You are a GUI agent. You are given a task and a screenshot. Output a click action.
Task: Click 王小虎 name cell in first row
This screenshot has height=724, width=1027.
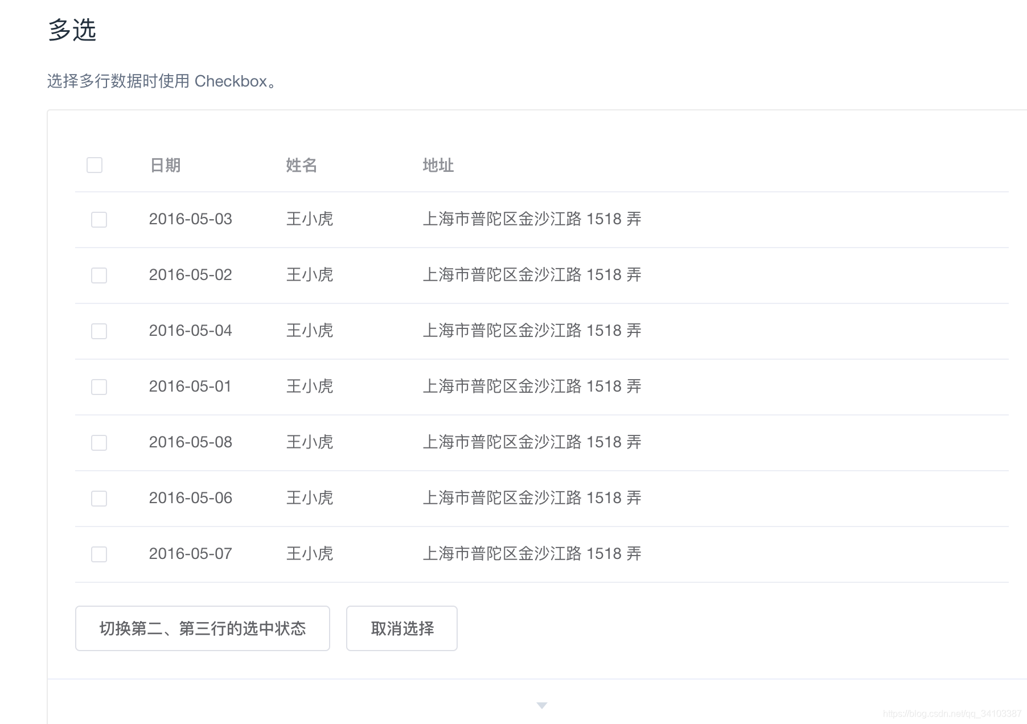coord(309,220)
